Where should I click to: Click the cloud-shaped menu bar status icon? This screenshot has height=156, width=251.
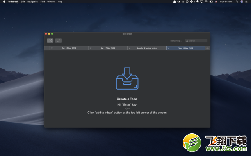pos(174,2)
